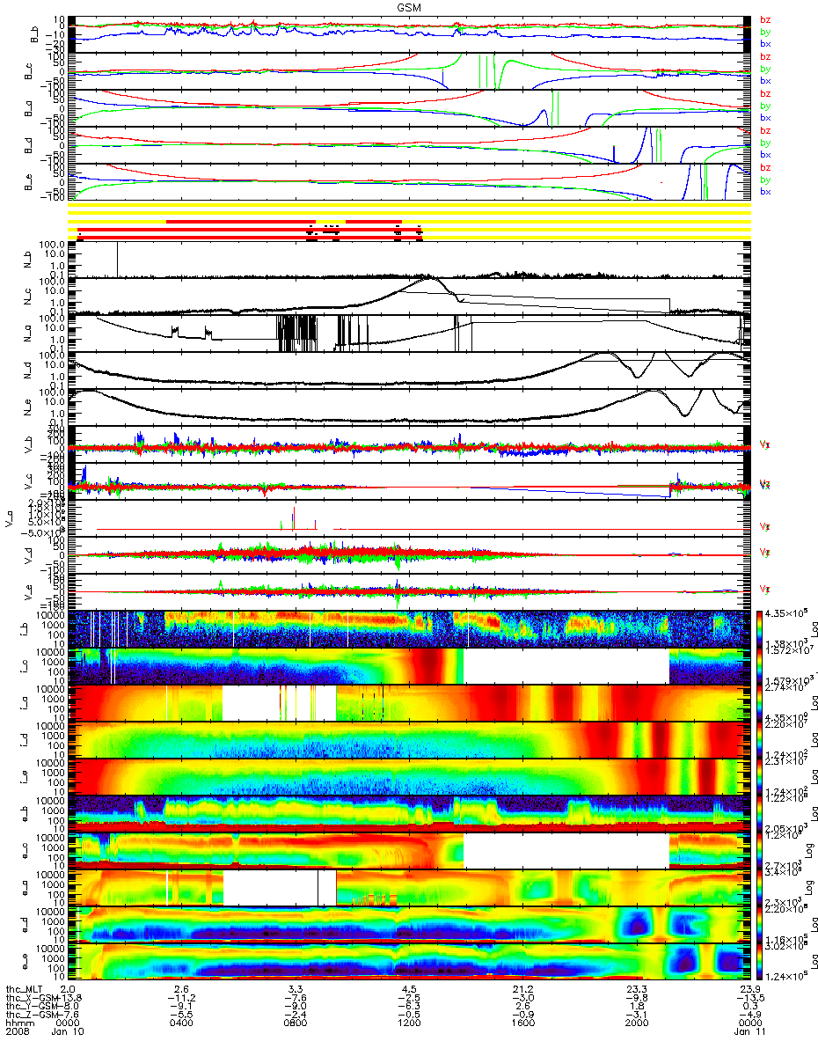The width and height of the screenshot is (818, 1056).
Task: Click the thc_MLT row label
Action: click(x=24, y=989)
